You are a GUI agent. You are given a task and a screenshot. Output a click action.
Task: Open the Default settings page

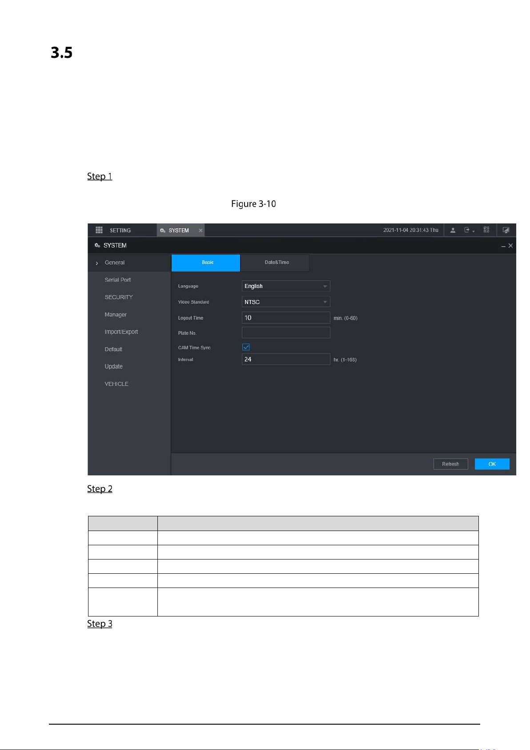click(x=113, y=349)
